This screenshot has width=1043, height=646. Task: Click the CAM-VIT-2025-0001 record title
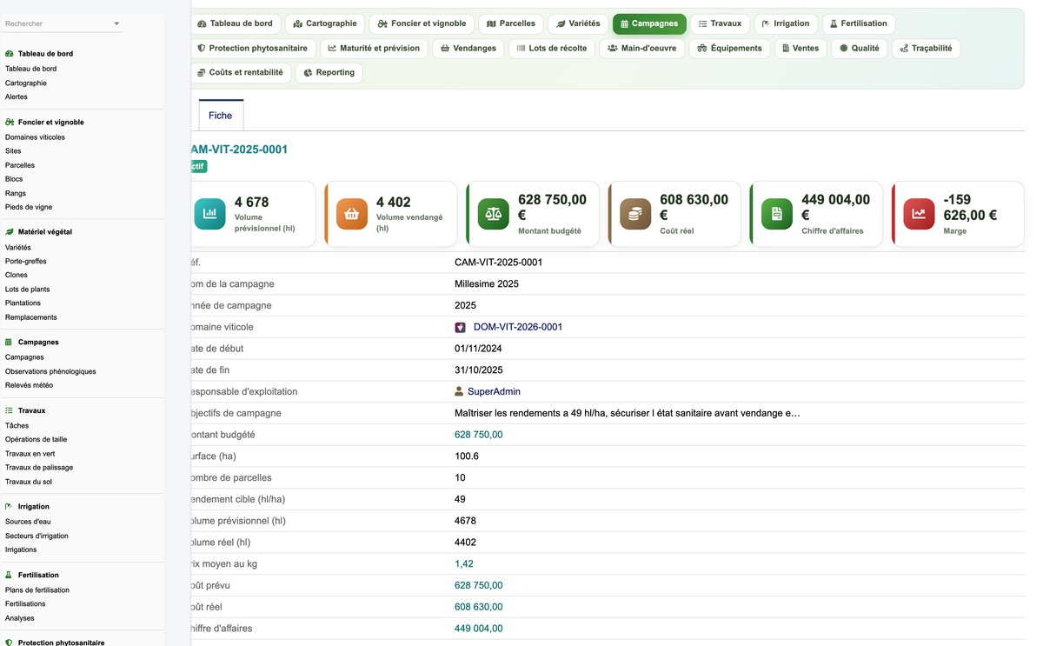[x=239, y=150]
